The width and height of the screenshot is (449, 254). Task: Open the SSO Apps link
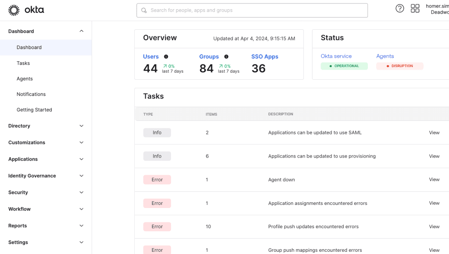click(265, 56)
